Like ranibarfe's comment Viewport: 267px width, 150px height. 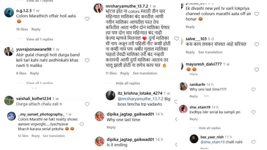[x=253, y=89]
